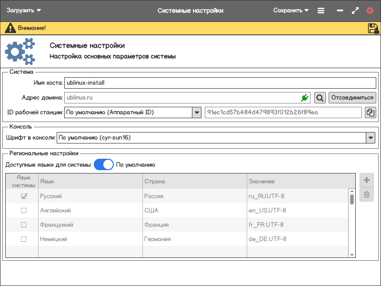Open the Сохранить menu
381x286 pixels.
[x=291, y=10]
